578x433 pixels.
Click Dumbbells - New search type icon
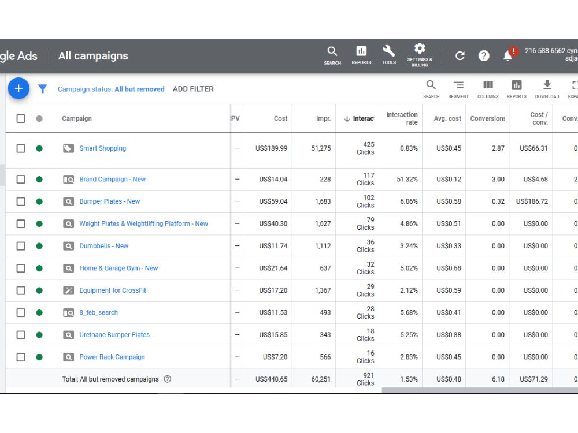click(x=68, y=246)
